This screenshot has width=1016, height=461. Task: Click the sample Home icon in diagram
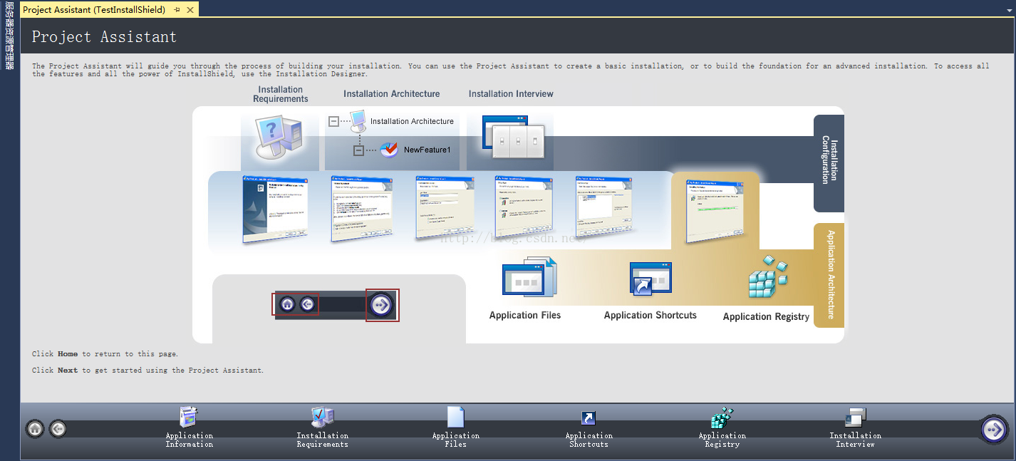pyautogui.click(x=287, y=304)
